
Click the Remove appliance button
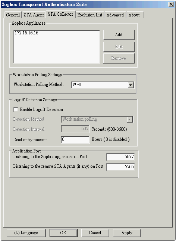point(119,58)
